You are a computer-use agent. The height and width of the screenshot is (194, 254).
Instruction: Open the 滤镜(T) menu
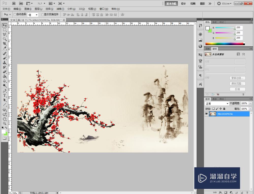[60, 9]
